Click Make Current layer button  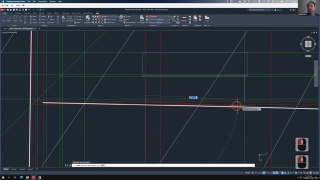(109, 19)
